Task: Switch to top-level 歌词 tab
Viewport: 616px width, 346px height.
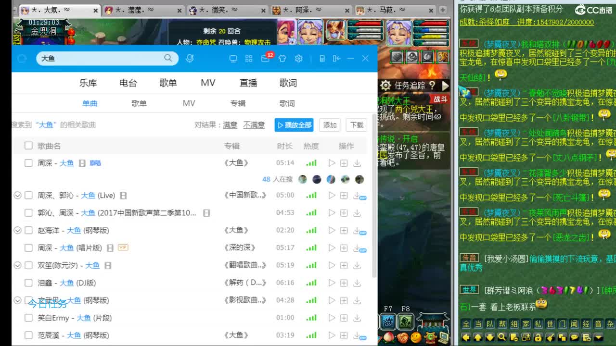Action: point(288,83)
